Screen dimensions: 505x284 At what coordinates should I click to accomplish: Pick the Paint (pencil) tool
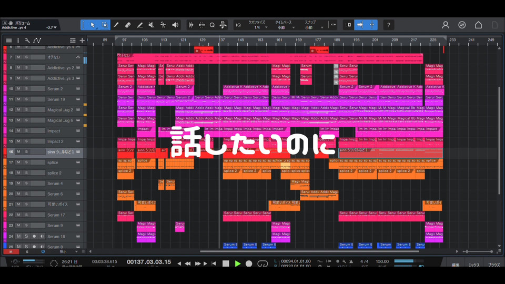coord(116,25)
